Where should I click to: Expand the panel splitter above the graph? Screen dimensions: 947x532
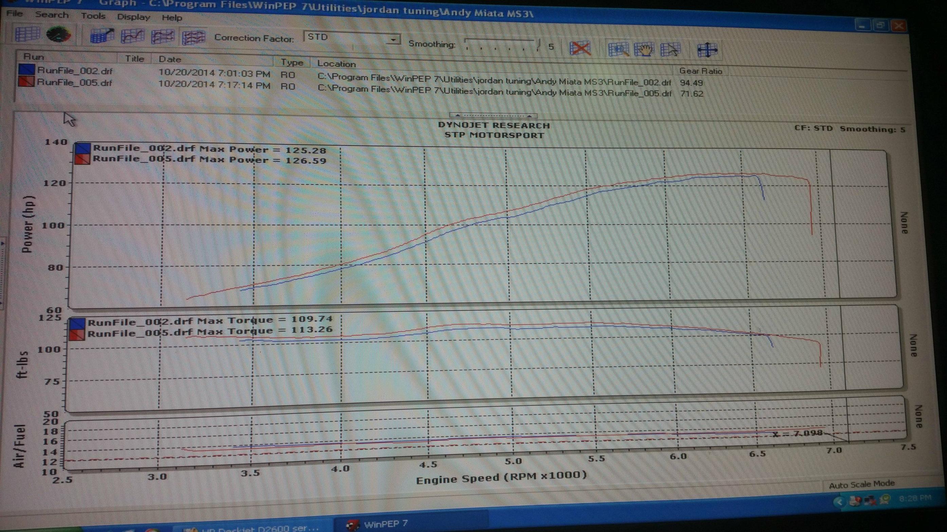[493, 115]
